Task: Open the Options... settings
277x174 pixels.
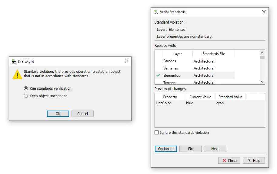Action: 166,149
